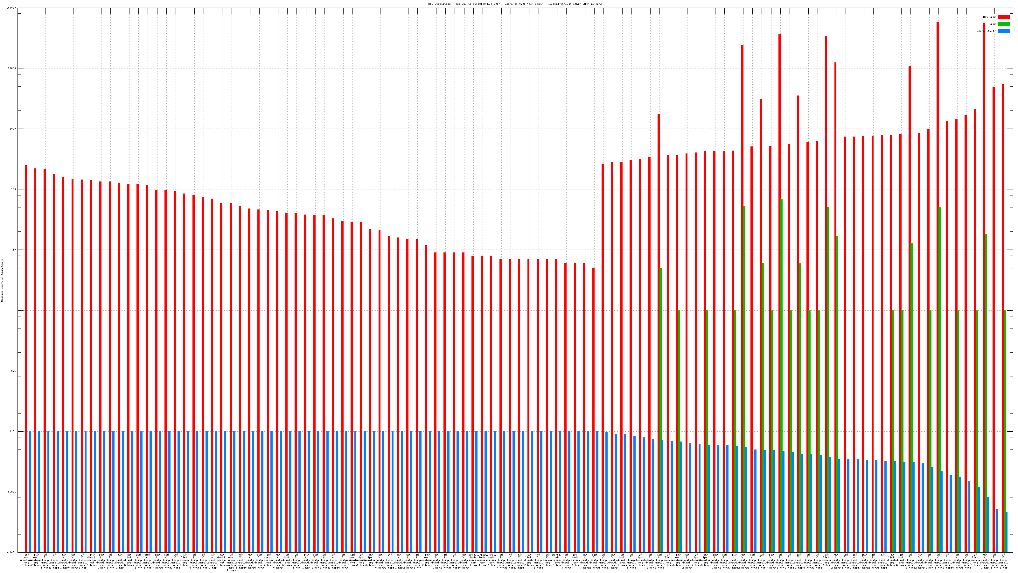Click the rightmost shortest blue bar

(x=1007, y=532)
